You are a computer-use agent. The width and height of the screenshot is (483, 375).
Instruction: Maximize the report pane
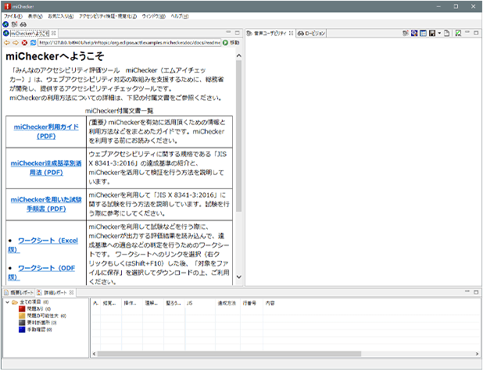[476, 291]
